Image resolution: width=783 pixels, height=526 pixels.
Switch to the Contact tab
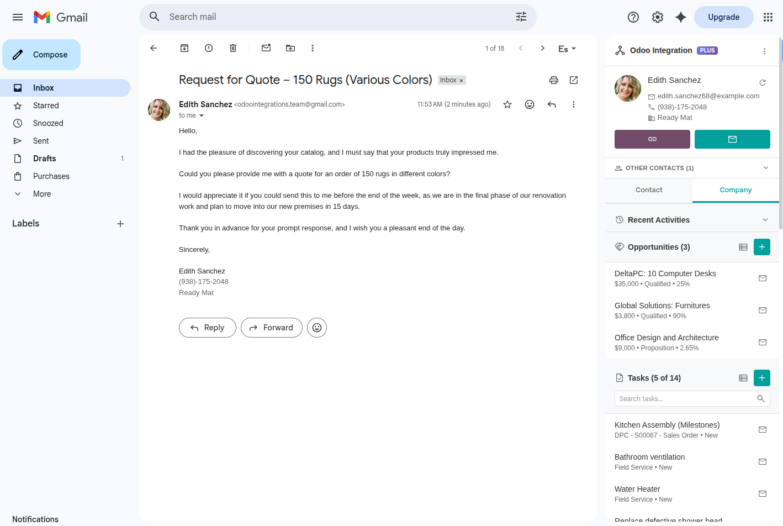click(x=648, y=190)
